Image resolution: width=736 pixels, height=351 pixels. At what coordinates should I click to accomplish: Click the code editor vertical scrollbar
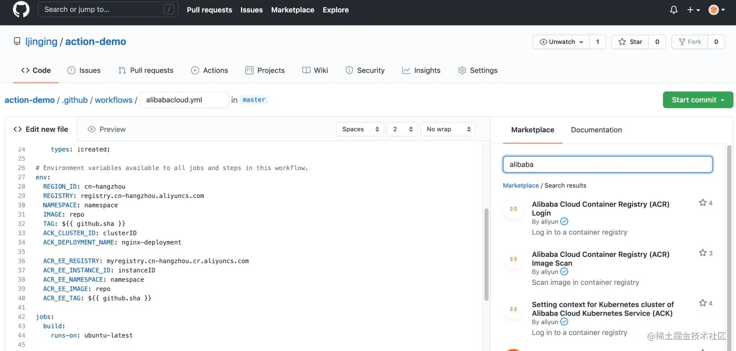click(x=486, y=254)
